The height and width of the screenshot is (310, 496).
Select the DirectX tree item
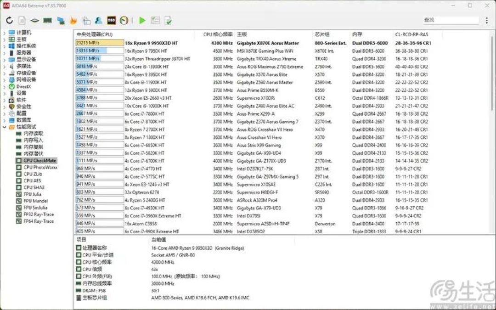pos(24,86)
